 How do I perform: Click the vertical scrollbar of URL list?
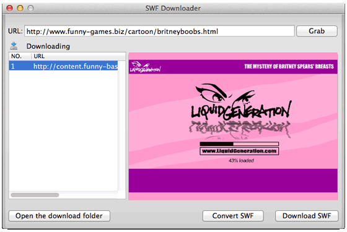pyautogui.click(x=121, y=126)
